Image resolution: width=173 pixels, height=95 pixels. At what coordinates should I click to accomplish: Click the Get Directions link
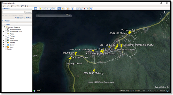click(x=20, y=18)
